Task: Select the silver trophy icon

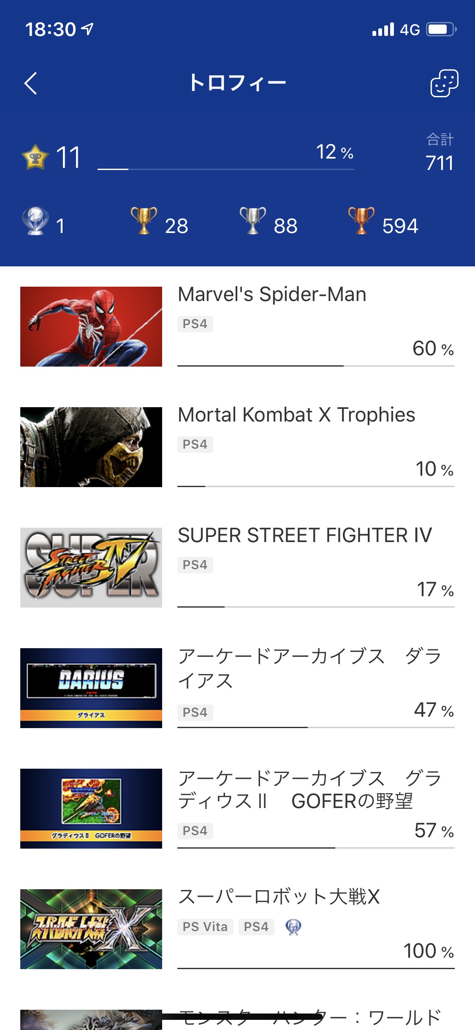Action: pyautogui.click(x=252, y=221)
